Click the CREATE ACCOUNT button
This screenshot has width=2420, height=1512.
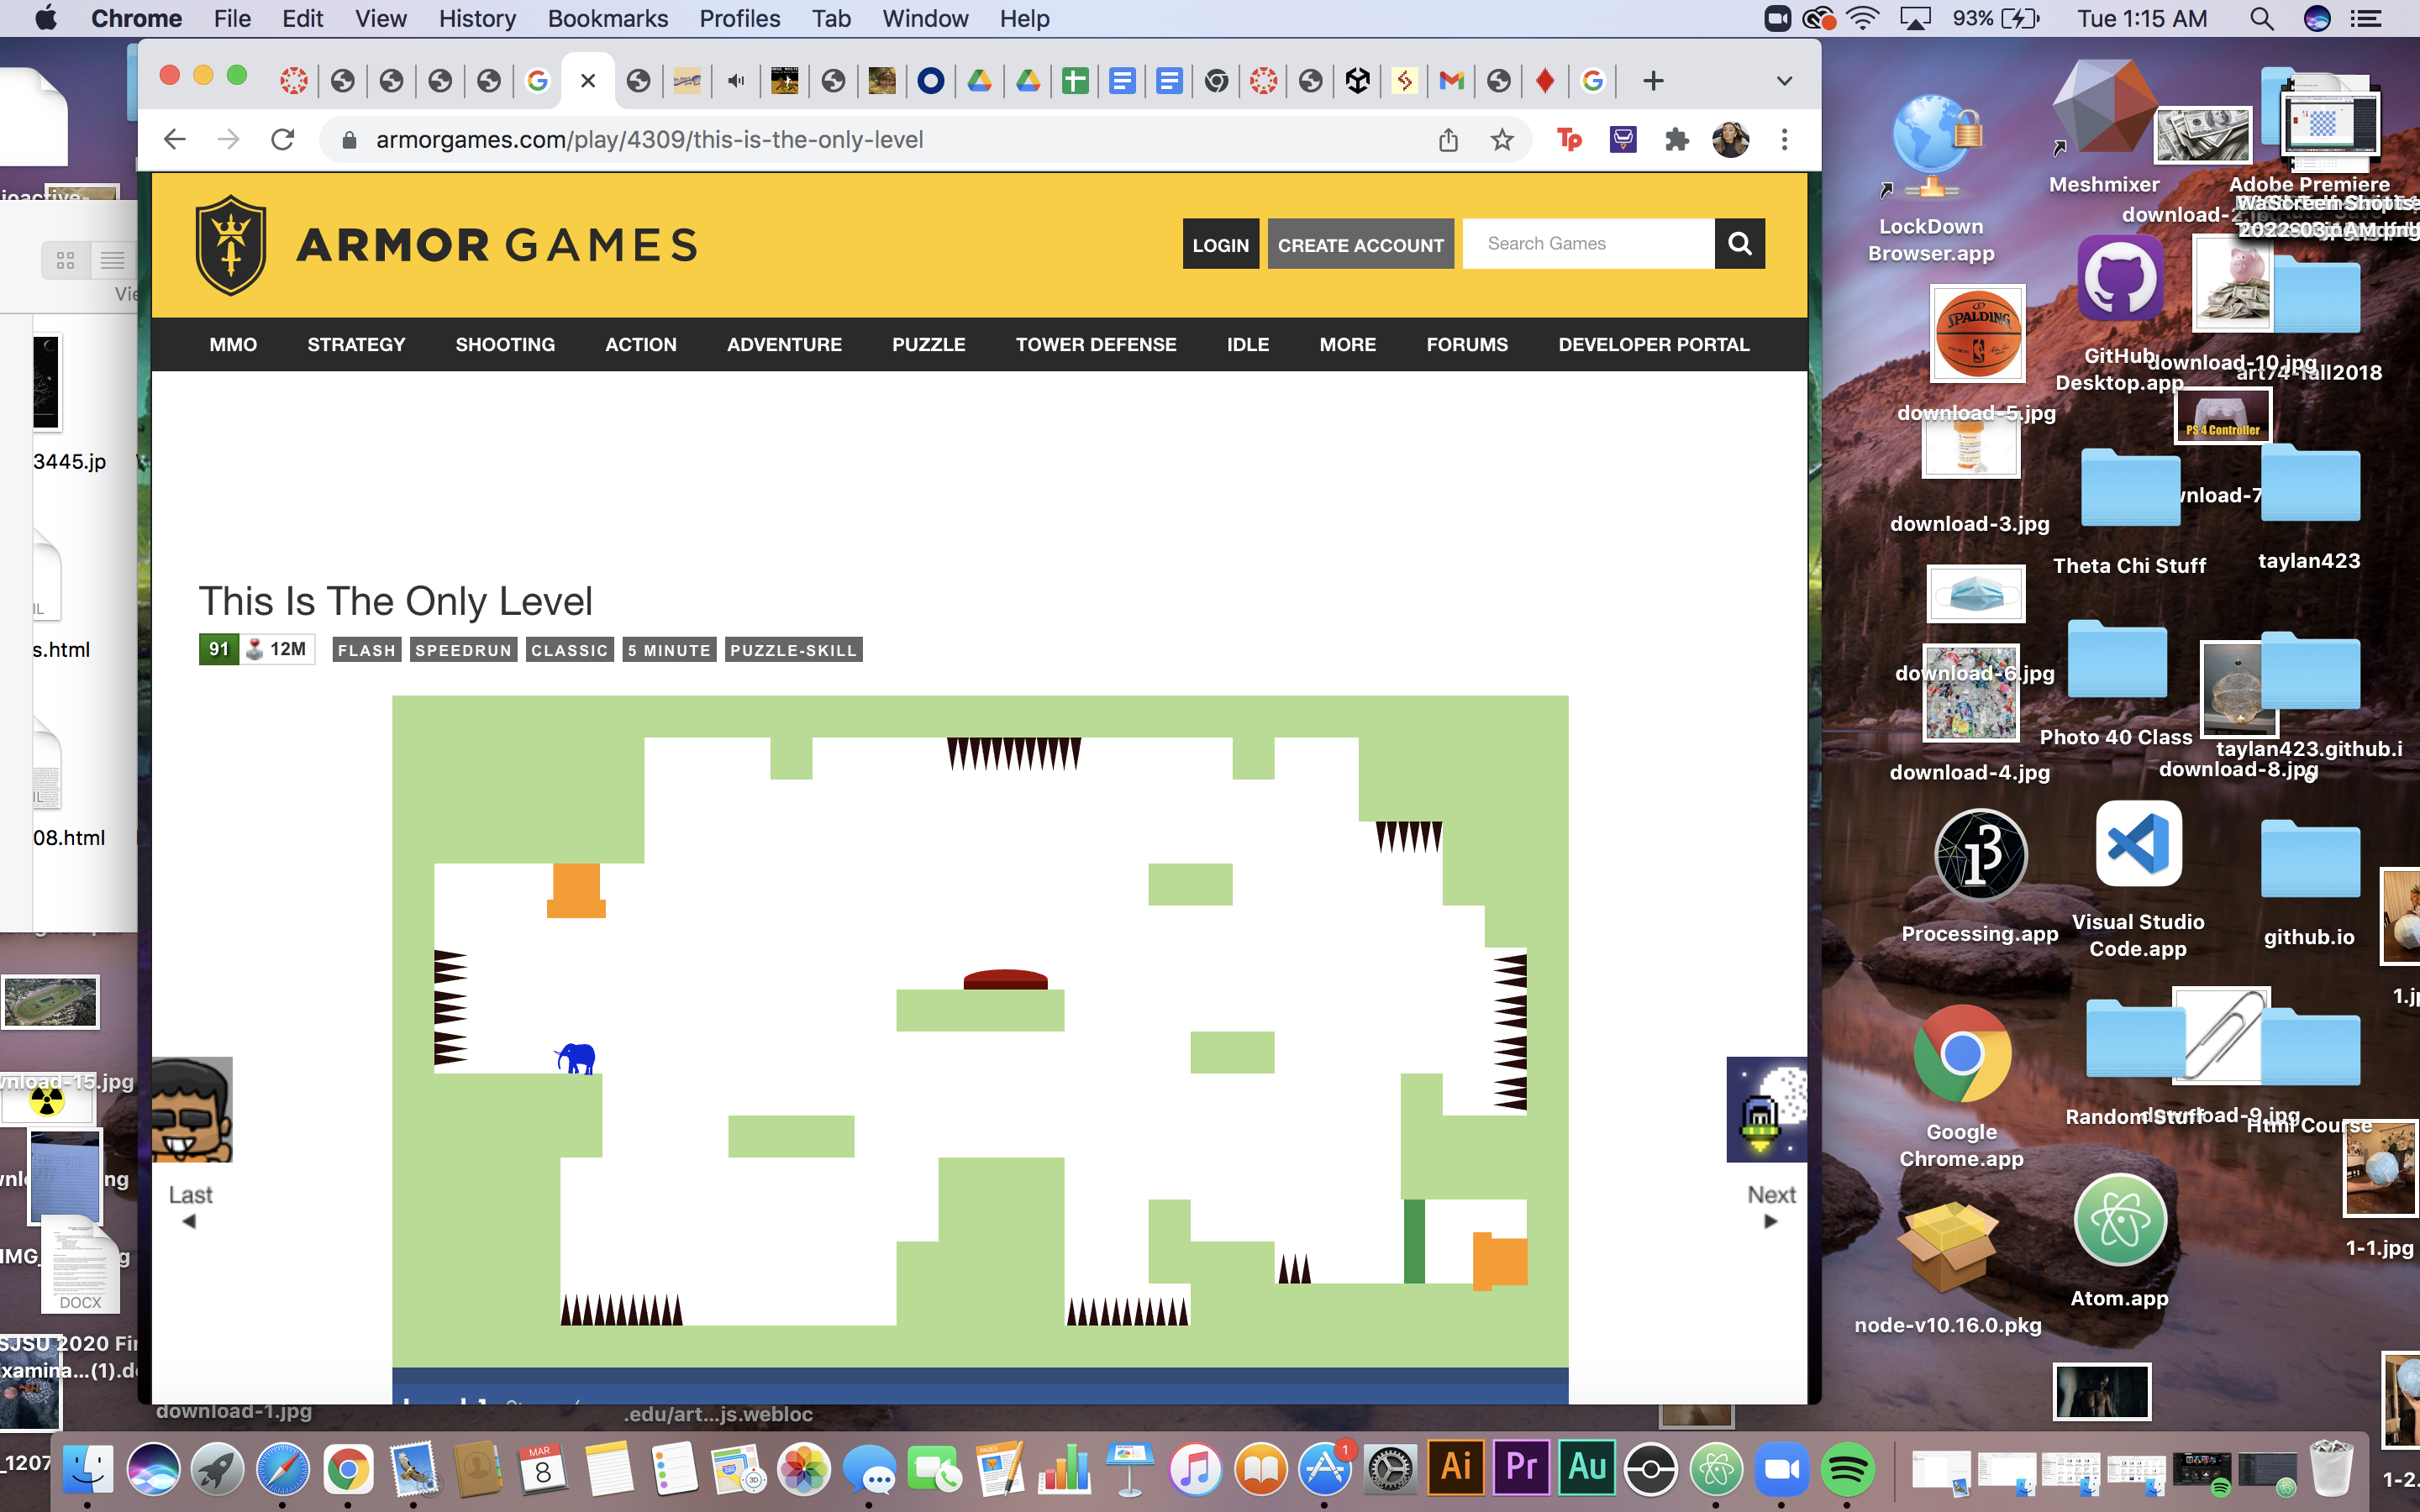(1360, 244)
